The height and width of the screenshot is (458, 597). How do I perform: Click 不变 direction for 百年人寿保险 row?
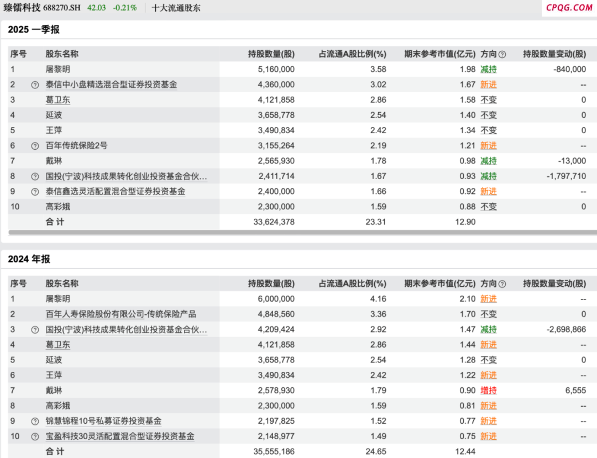[x=489, y=314]
